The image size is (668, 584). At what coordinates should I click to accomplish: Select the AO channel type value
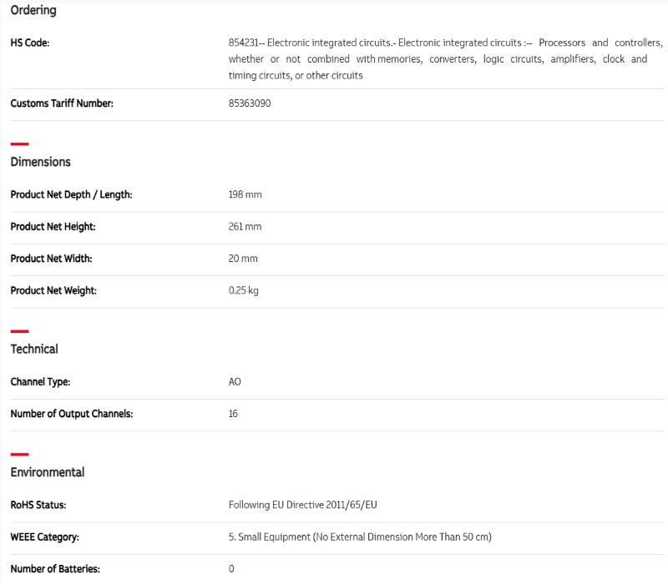(x=235, y=381)
